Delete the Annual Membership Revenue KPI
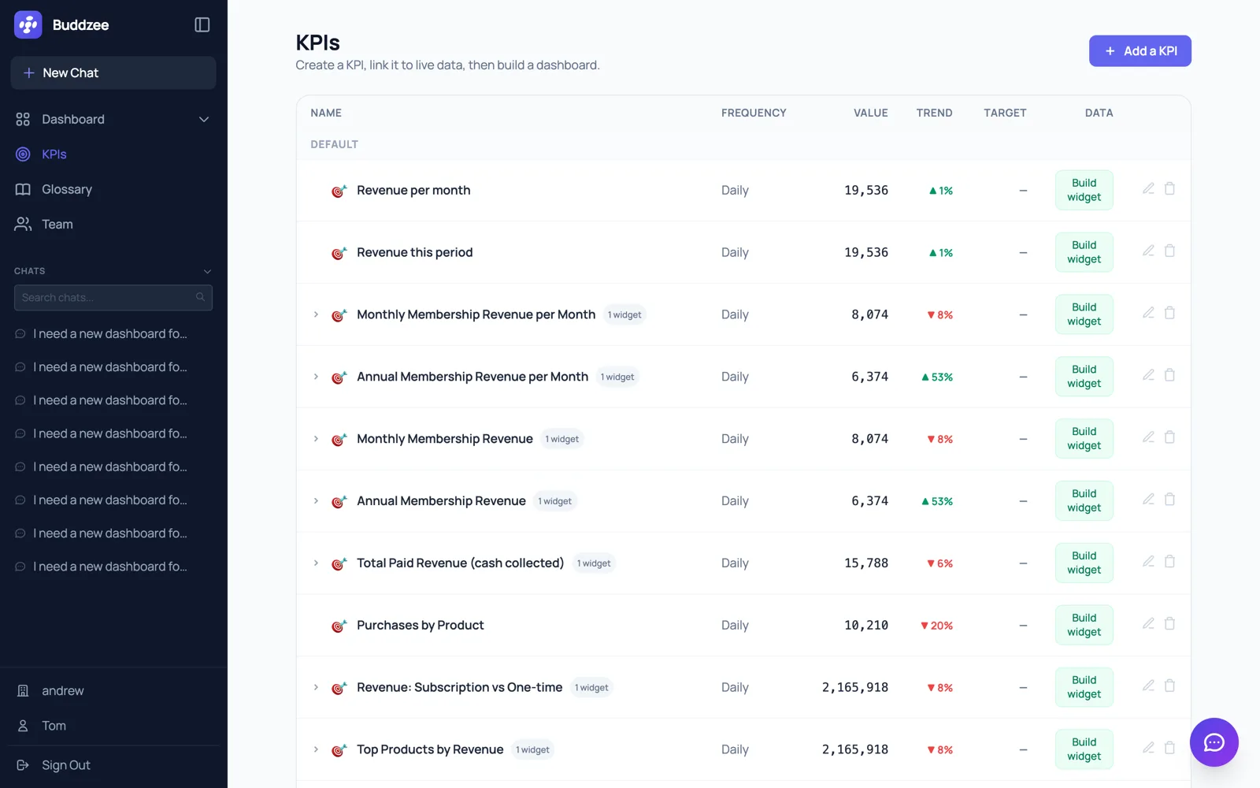Image resolution: width=1260 pixels, height=788 pixels. tap(1169, 500)
